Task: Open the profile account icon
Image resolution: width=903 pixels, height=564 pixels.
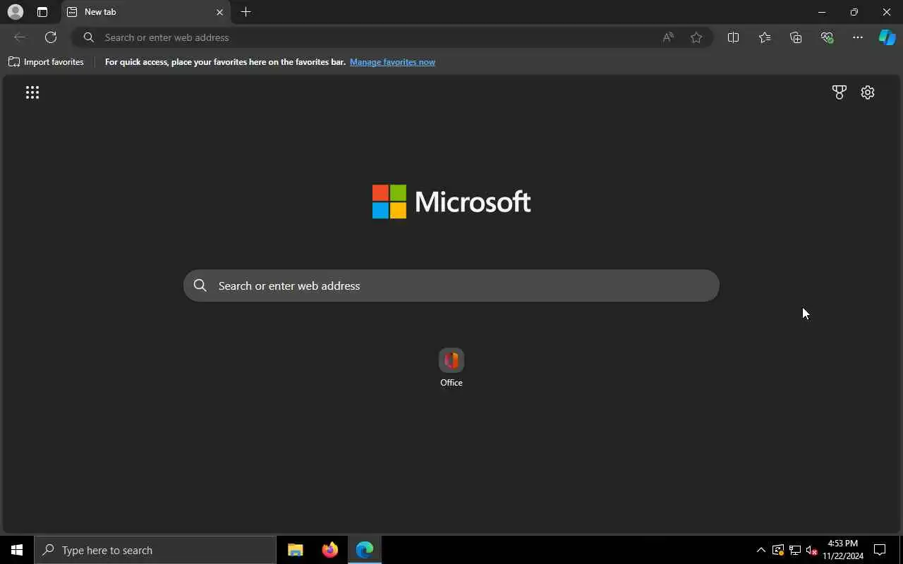Action: click(15, 12)
